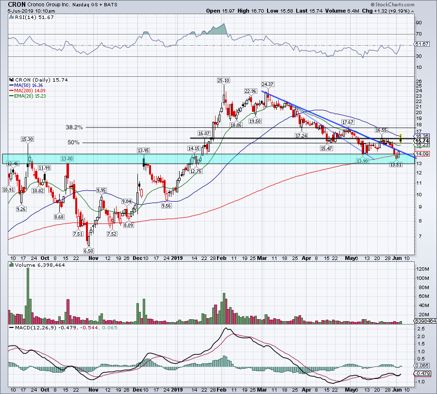437x394 pixels.
Task: Click the Volume 6,398,464 panel label
Action: point(40,265)
